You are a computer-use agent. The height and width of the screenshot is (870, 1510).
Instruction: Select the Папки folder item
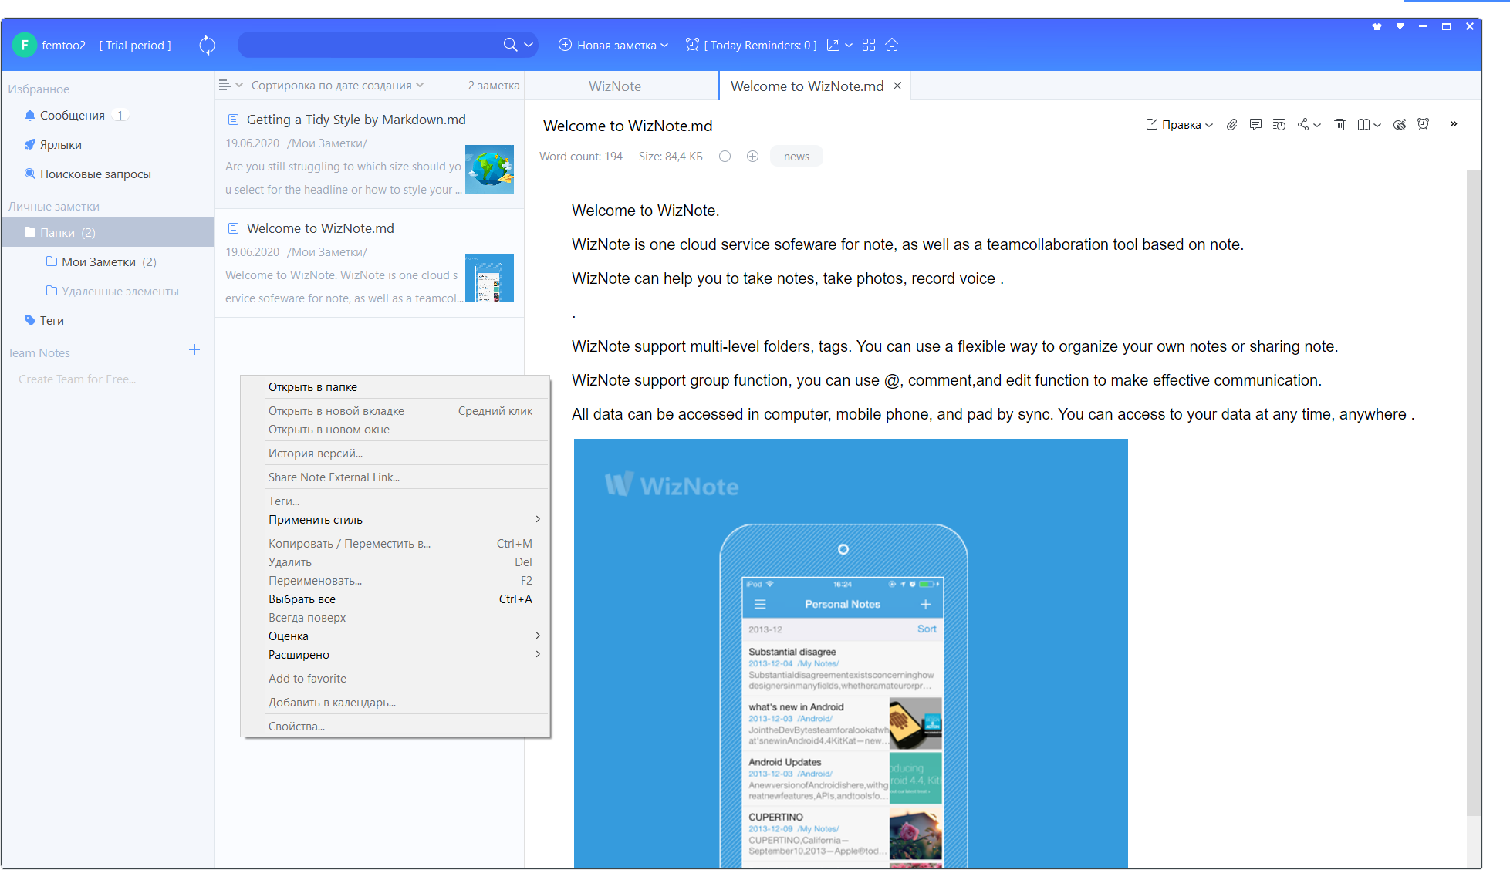107,232
